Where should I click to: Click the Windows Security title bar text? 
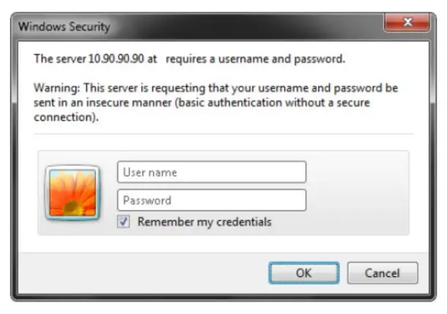(64, 27)
